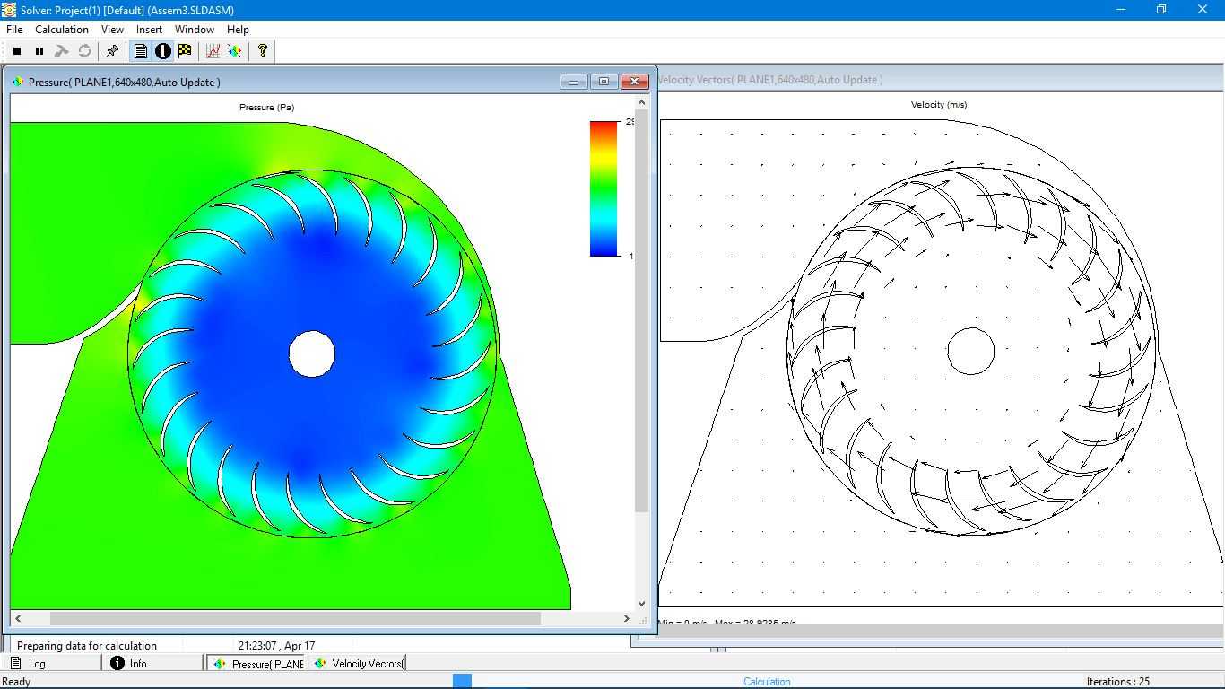Click the 'Preparing data for calculation' log entry
This screenshot has width=1225, height=689.
[87, 645]
